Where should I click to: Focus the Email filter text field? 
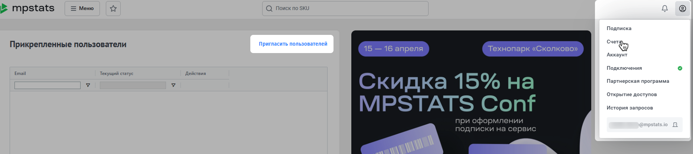click(48, 85)
